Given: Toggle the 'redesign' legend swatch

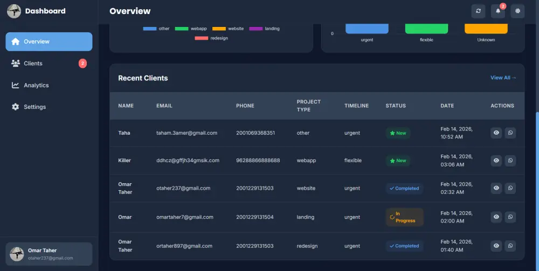Looking at the screenshot, I should (x=202, y=38).
